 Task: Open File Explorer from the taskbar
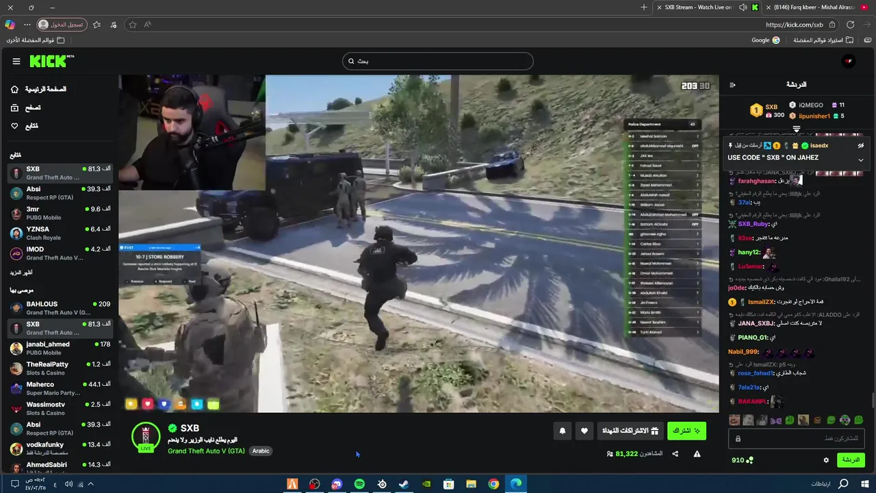tap(471, 484)
